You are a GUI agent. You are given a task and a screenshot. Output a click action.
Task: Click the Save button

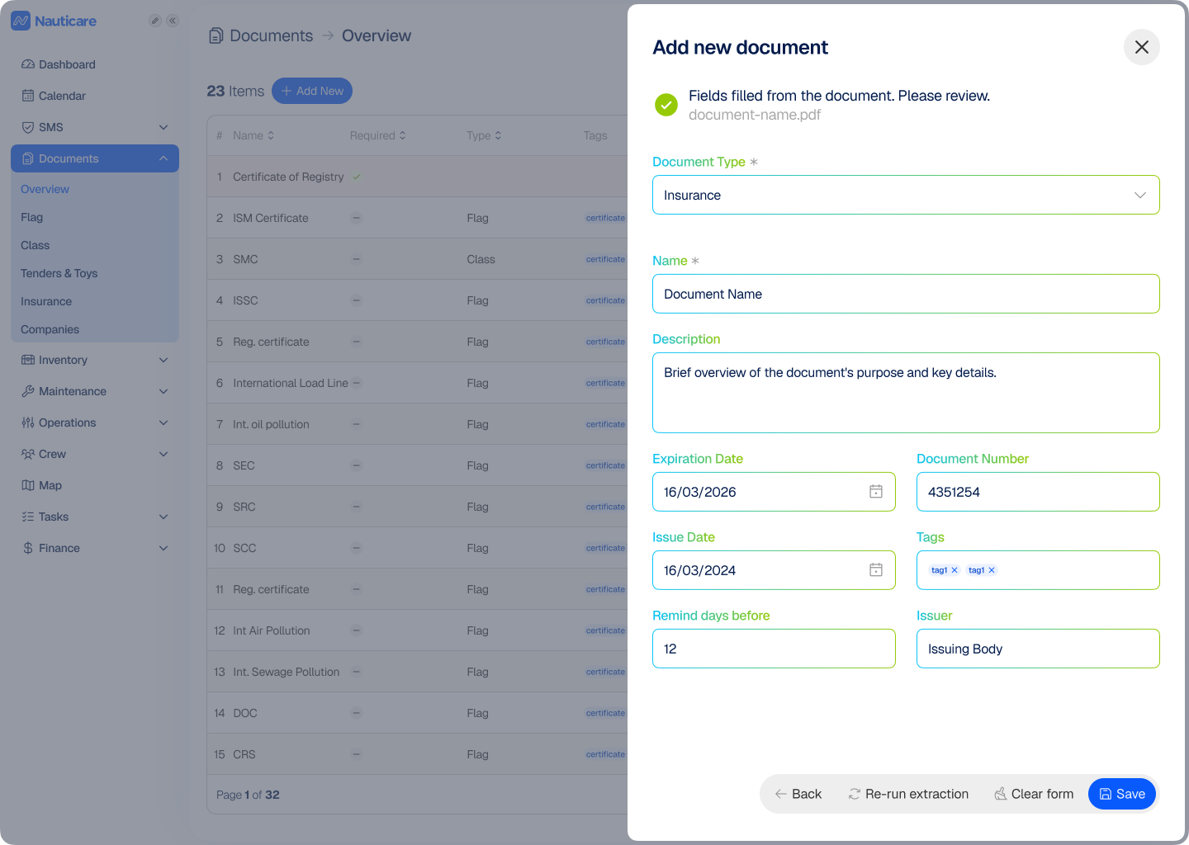(1122, 794)
